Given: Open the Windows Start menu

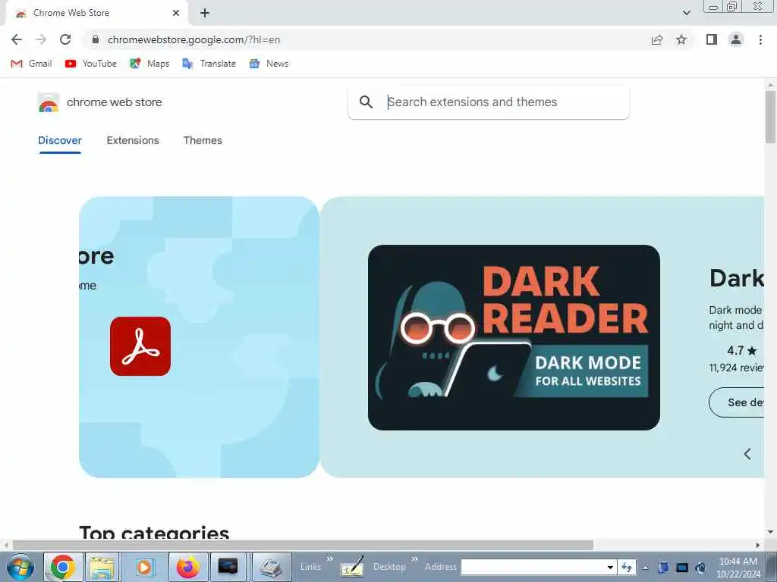Looking at the screenshot, I should point(20,567).
